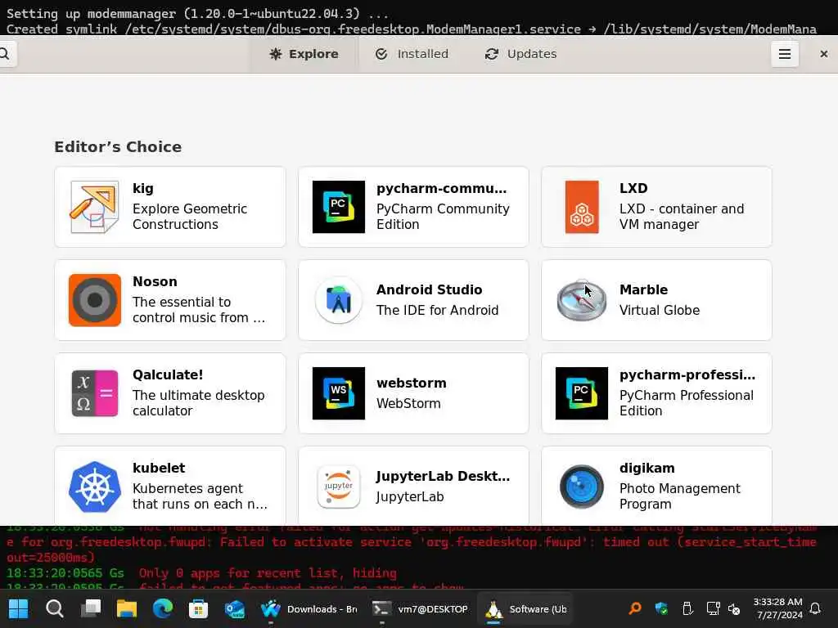Open the kig geometry app icon
This screenshot has width=838, height=628.
95,207
